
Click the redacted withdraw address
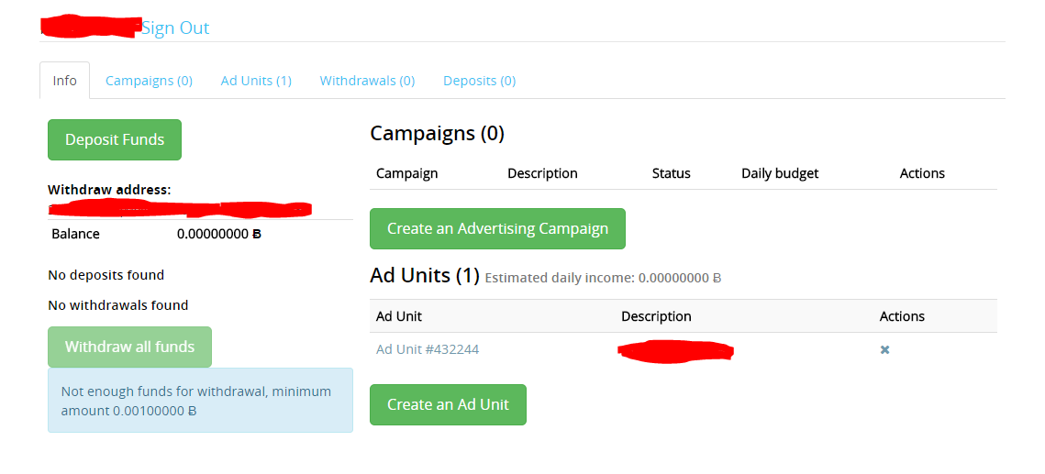pos(180,209)
